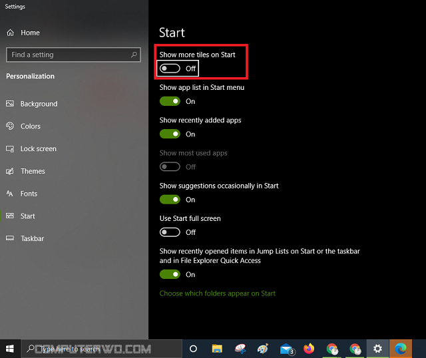Click Choose which folders appear on Start
Image resolution: width=426 pixels, height=358 pixels.
(x=218, y=293)
